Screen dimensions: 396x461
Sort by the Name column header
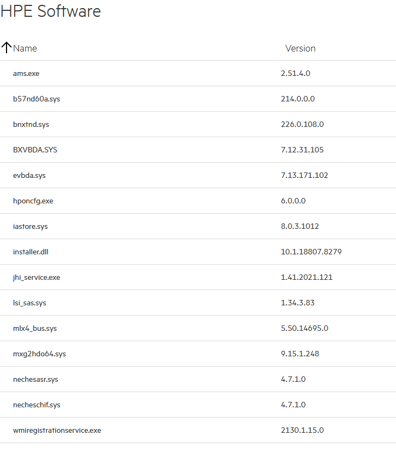click(25, 48)
